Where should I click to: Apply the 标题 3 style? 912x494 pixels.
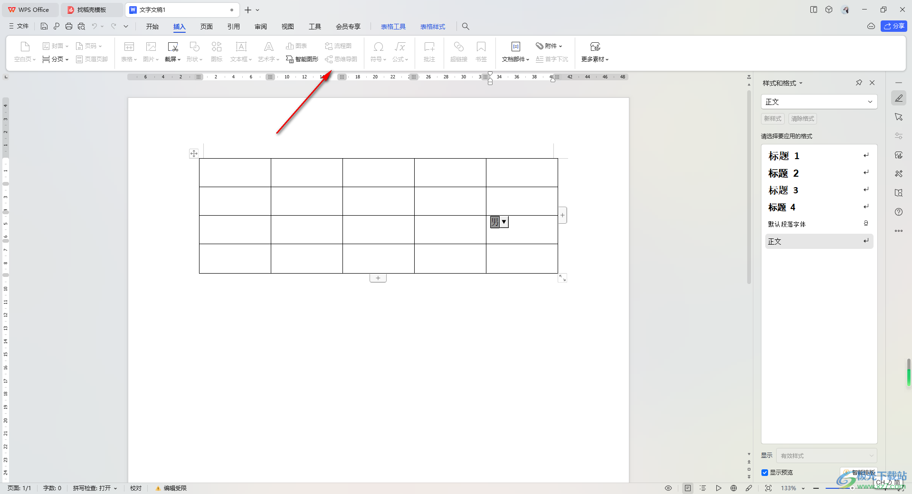point(819,190)
